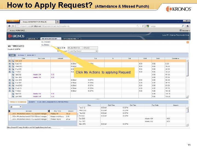Collapse header with orange arrow icon

point(188,42)
